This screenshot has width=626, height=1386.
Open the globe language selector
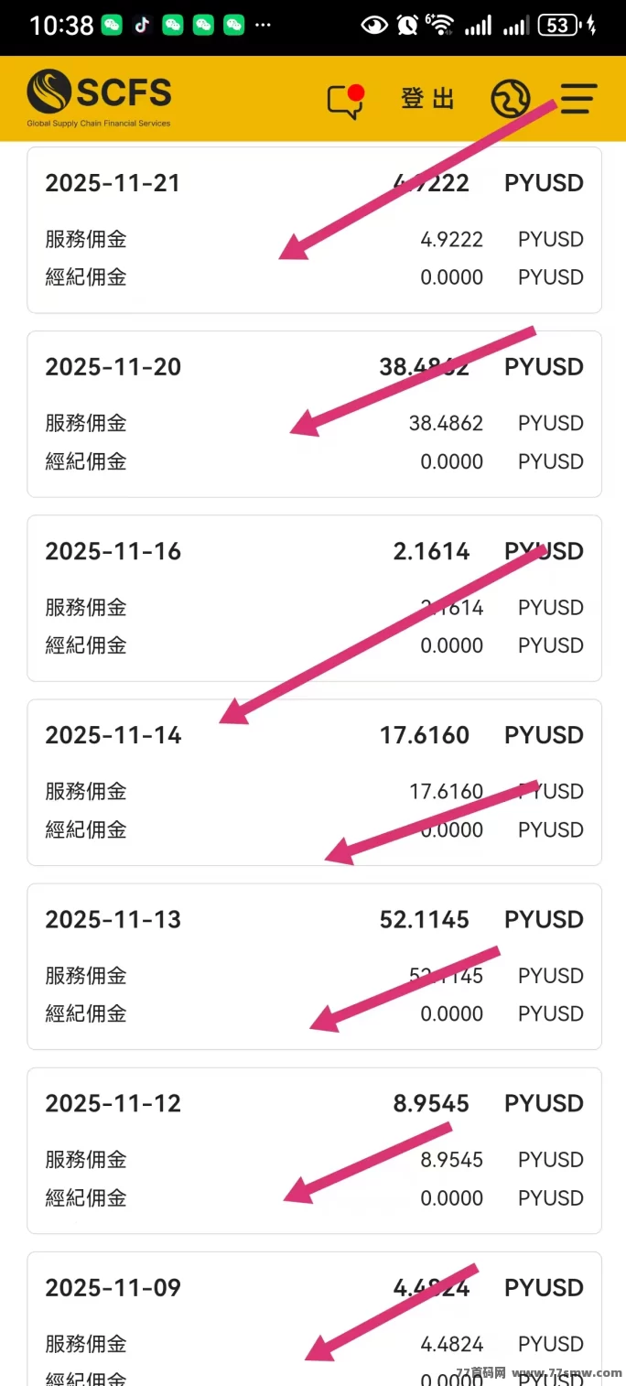point(511,98)
